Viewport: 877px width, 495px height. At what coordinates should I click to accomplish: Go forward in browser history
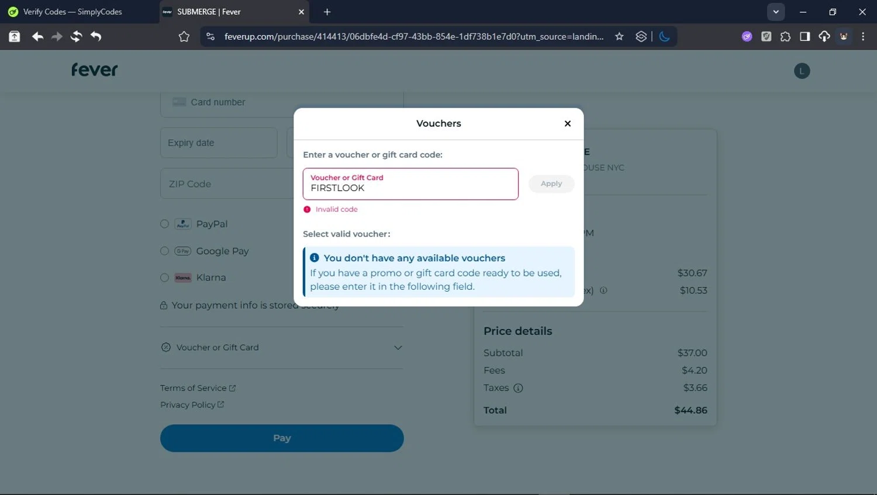(57, 36)
